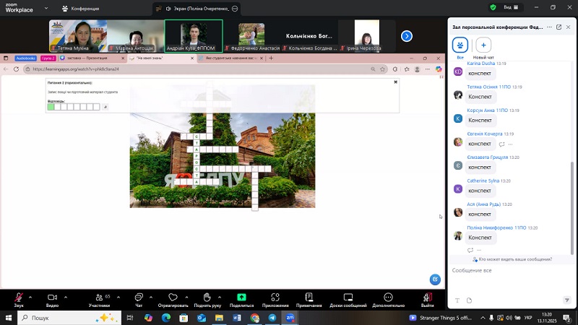The height and width of the screenshot is (325, 578).
Task: Expand the video options arrow beside Видео
Action: 65,296
